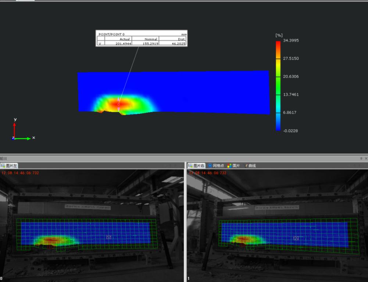Screen dimensions: 368x282
Task: Open the 网格点 grid points tab
Action: pos(218,166)
